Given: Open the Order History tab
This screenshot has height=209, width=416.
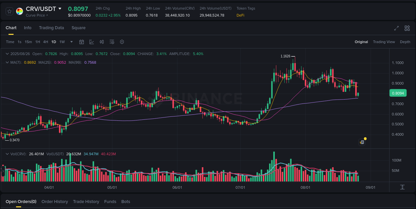Looking at the screenshot, I should tap(55, 201).
